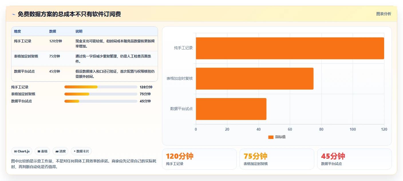Click the description starting 现金支出可能较低
This screenshot has width=403, height=181.
coord(115,43)
